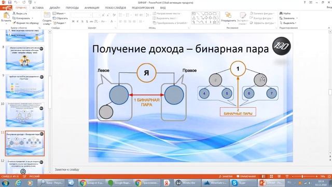Open Контур фигуры shape outline
The image size is (332, 187).
(x=262, y=18)
